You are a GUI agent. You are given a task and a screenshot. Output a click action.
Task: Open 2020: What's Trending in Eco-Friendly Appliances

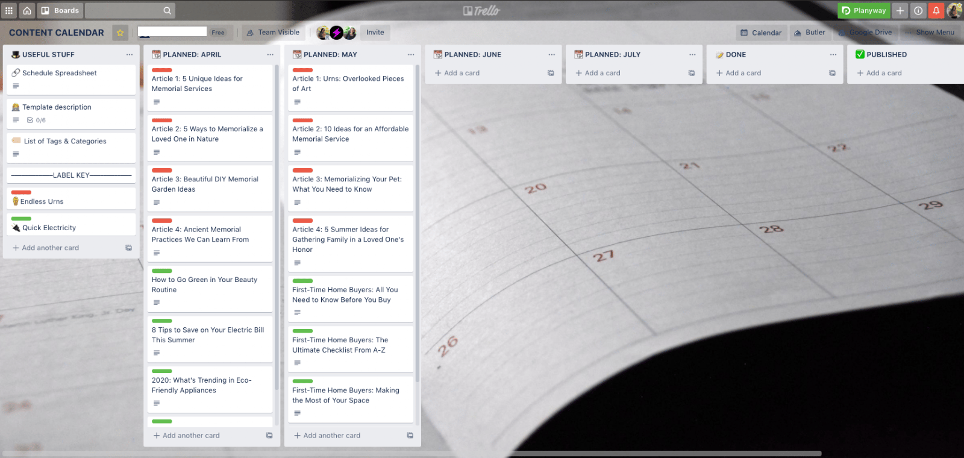(210, 389)
